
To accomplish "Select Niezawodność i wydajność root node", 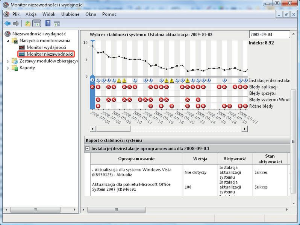I will (39, 34).
